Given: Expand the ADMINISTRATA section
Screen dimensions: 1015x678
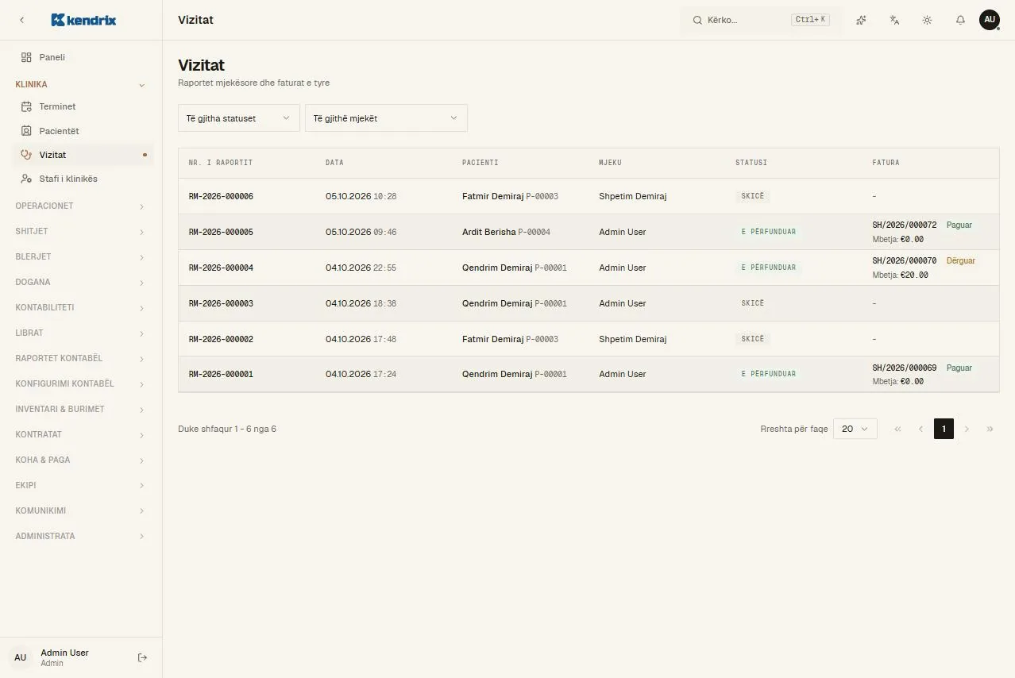Looking at the screenshot, I should 81,537.
